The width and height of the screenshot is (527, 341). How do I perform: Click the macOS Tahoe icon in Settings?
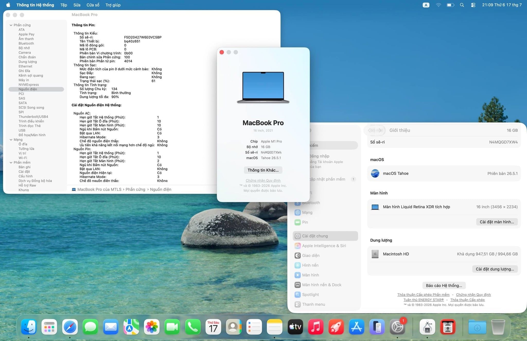pos(375,173)
